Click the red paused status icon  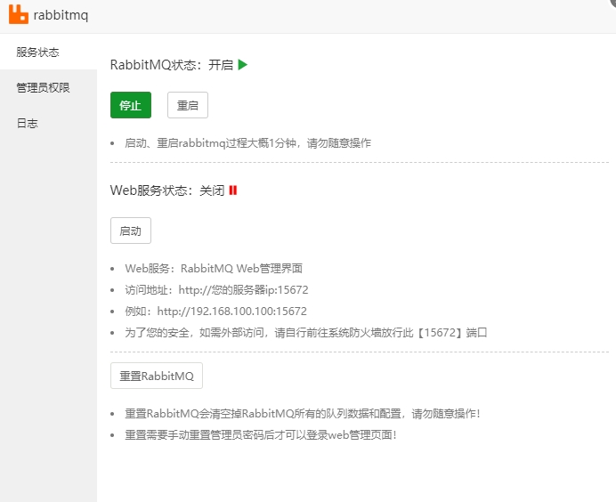point(233,190)
